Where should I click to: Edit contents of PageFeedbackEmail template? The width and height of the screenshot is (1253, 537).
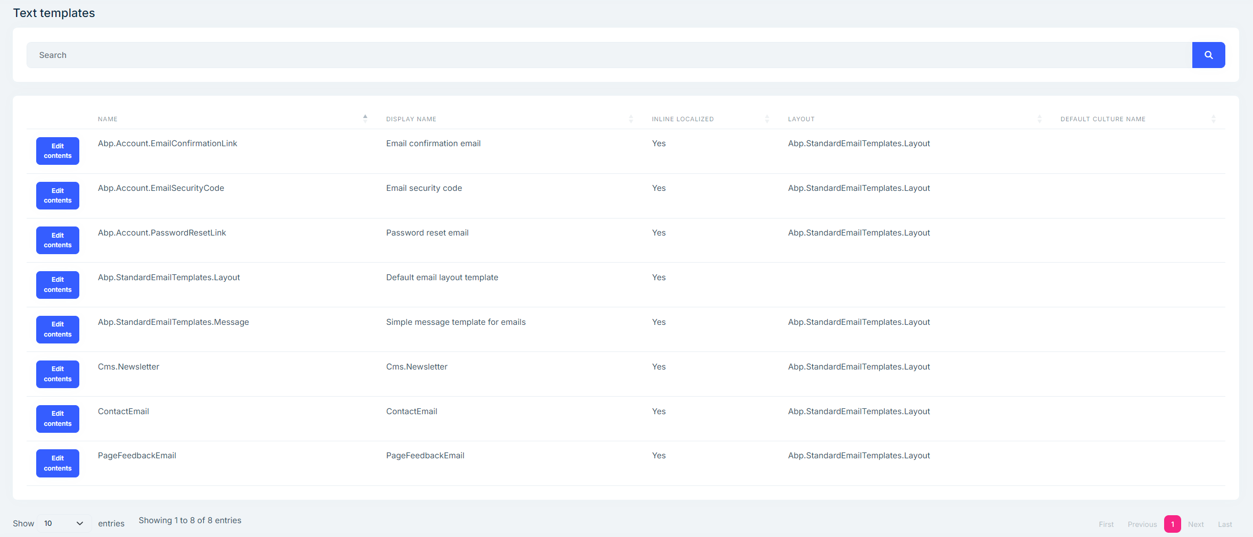point(57,464)
